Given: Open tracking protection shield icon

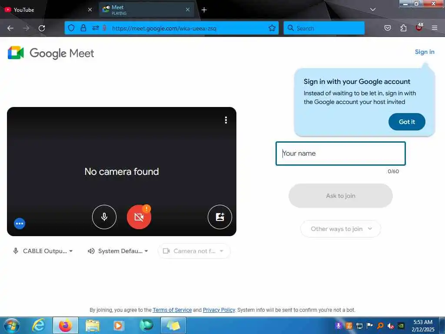Looking at the screenshot, I should tap(71, 28).
